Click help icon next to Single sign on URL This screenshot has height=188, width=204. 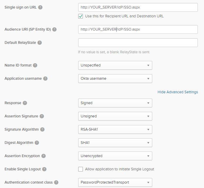(40, 7)
